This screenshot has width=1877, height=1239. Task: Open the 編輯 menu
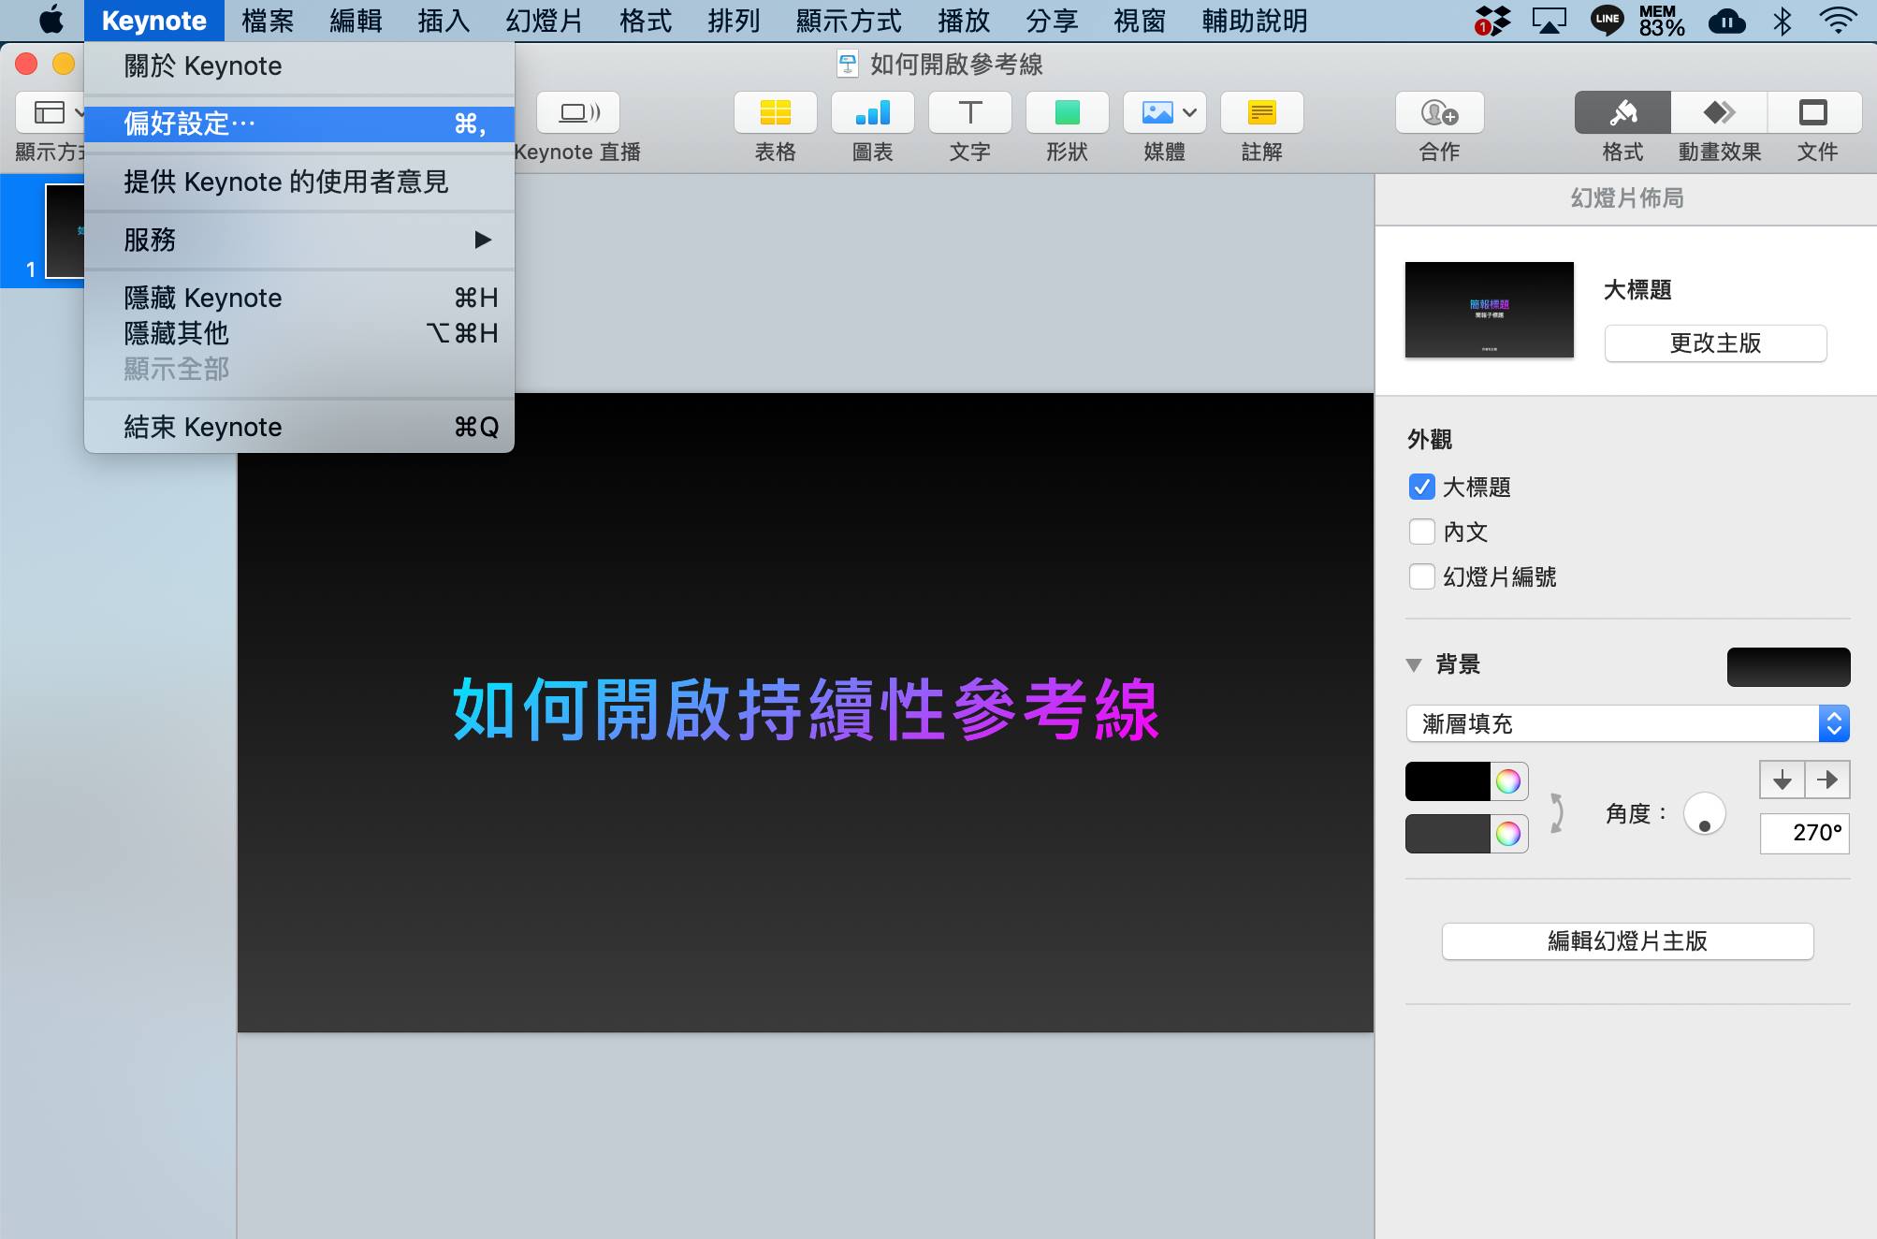[x=356, y=21]
